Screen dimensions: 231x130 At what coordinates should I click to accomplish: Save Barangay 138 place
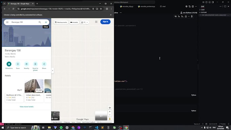point(18,65)
